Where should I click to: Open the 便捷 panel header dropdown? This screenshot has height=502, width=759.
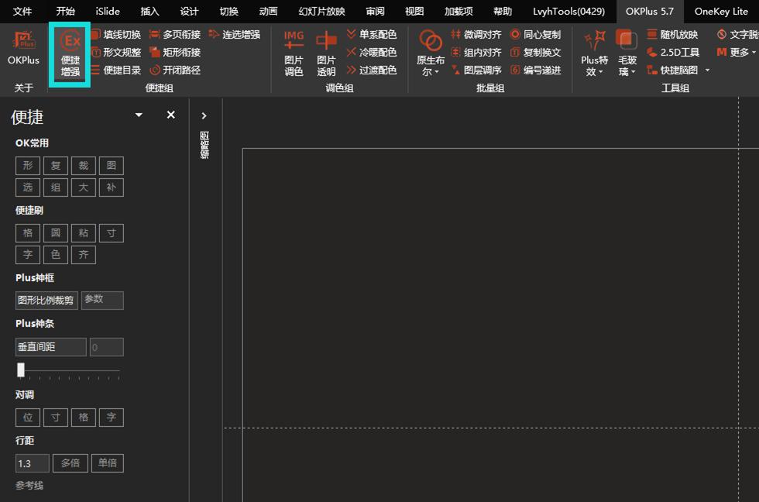coord(138,115)
